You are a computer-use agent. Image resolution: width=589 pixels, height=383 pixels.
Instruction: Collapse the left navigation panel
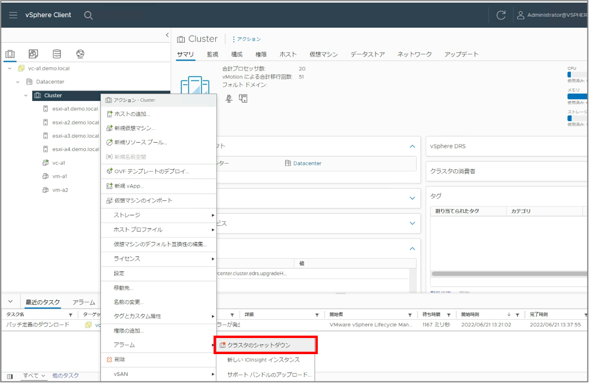click(x=167, y=35)
